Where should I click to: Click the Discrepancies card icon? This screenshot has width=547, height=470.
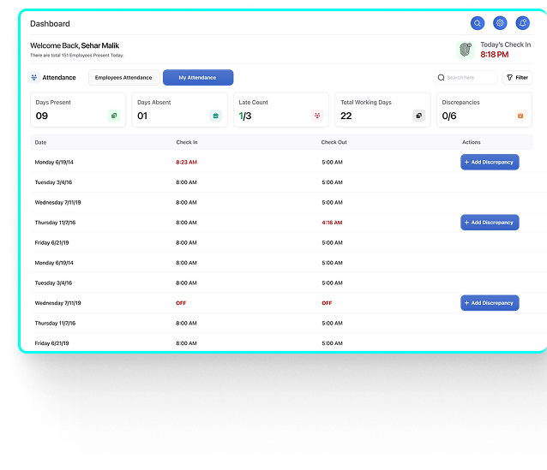[520, 116]
